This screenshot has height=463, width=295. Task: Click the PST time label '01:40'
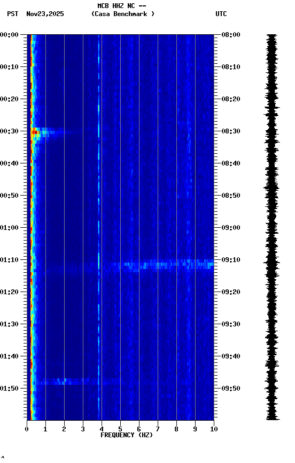point(9,356)
